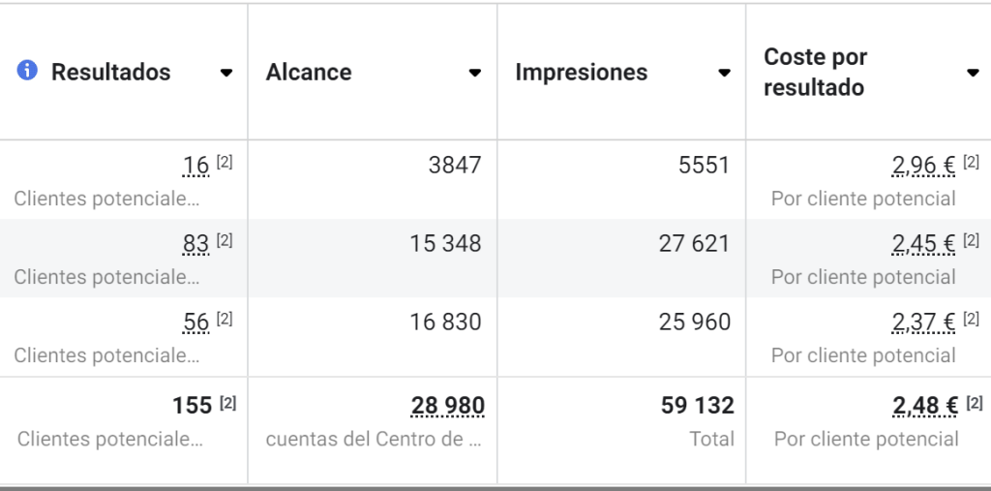Click the total reach value 28 980
The width and height of the screenshot is (991, 491).
tap(447, 406)
